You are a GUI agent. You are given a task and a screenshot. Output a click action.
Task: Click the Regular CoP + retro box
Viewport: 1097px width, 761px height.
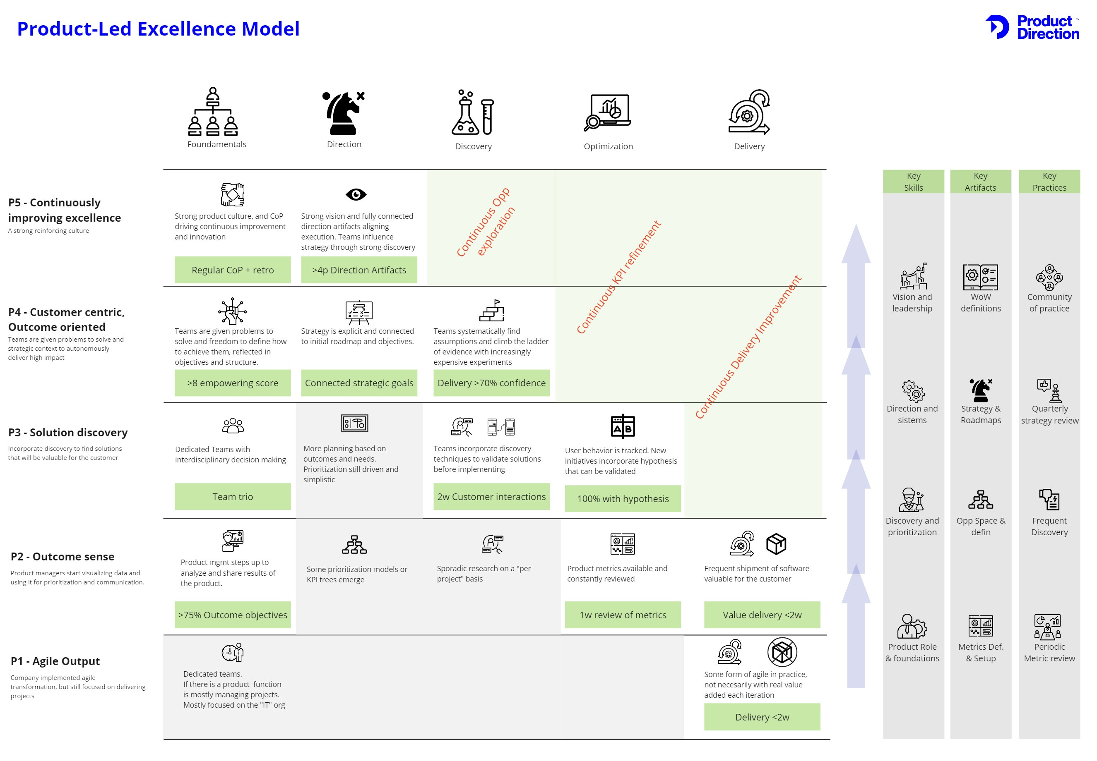pyautogui.click(x=232, y=270)
